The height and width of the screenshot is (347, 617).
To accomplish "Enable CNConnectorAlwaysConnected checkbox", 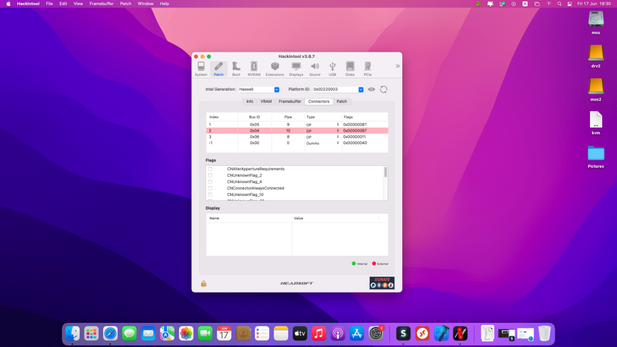I will click(x=210, y=188).
